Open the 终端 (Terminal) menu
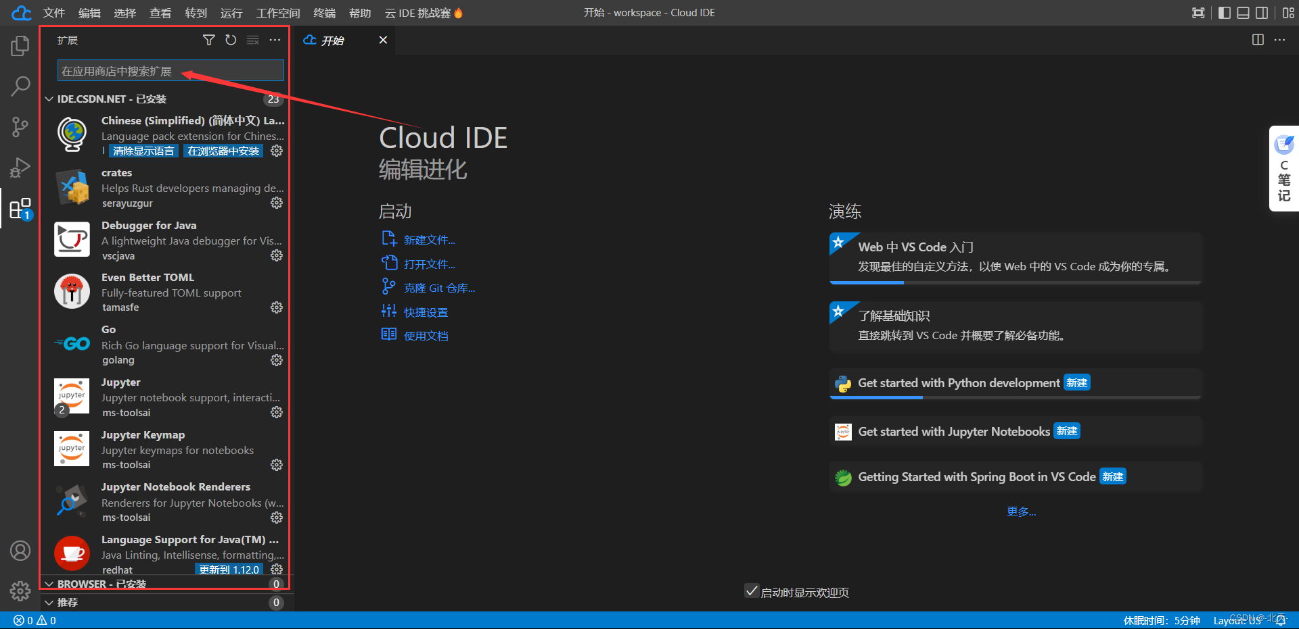This screenshot has height=629, width=1299. [325, 13]
